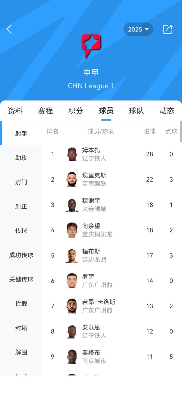This screenshot has height=395, width=182.
Task: Open the 球队 tab
Action: click(136, 111)
